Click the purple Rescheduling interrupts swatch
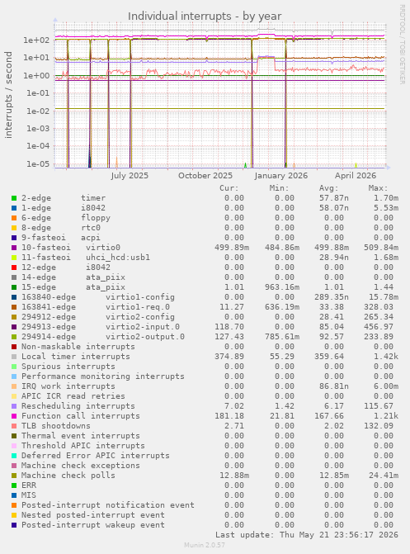The width and height of the screenshot is (410, 554). point(14,406)
